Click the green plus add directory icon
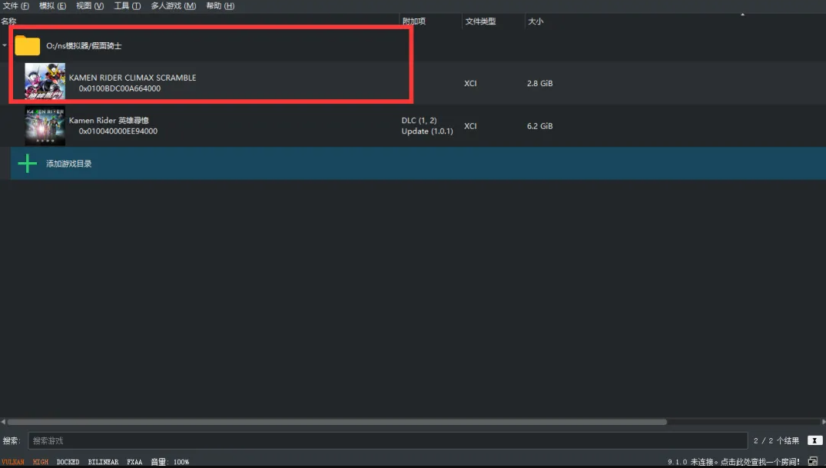Image resolution: width=826 pixels, height=468 pixels. (x=28, y=164)
